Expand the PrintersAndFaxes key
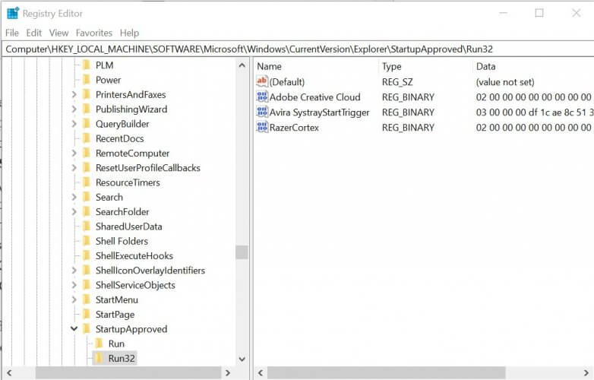Screen dimensions: 594x380 74,95
